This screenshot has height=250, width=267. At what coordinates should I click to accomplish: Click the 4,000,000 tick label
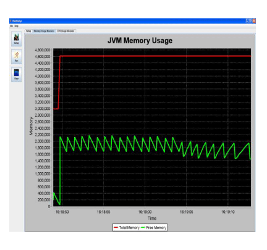point(43,76)
